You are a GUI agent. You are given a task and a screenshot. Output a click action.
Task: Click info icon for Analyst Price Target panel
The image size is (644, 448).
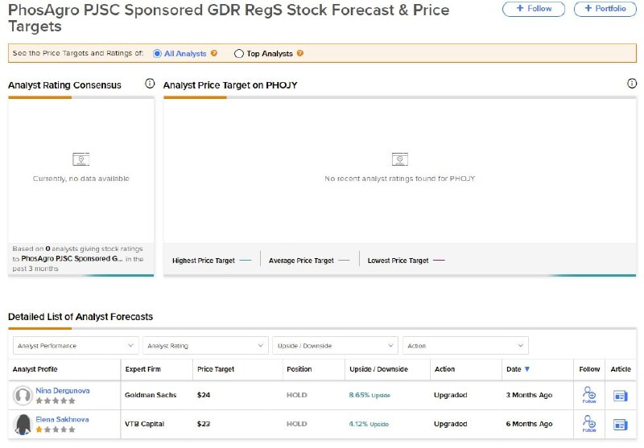coord(632,84)
